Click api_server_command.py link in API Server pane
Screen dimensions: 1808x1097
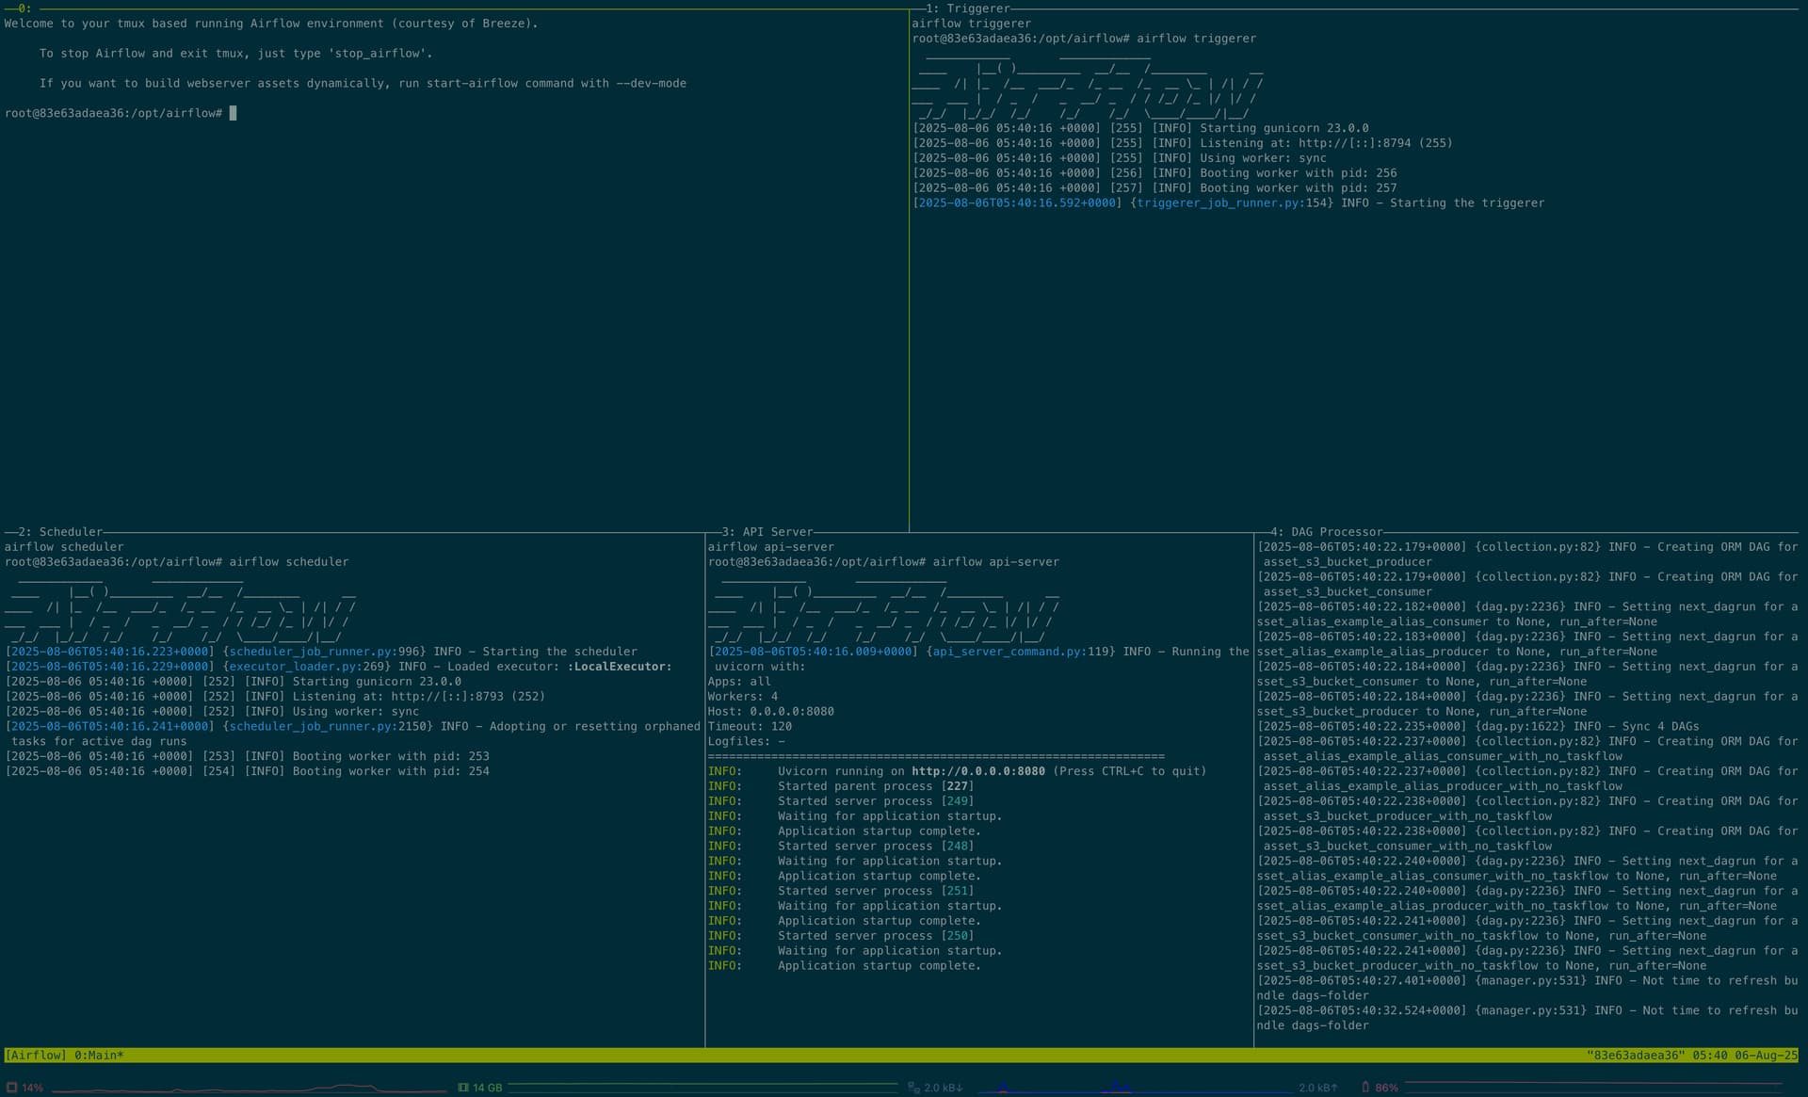pyautogui.click(x=1009, y=652)
